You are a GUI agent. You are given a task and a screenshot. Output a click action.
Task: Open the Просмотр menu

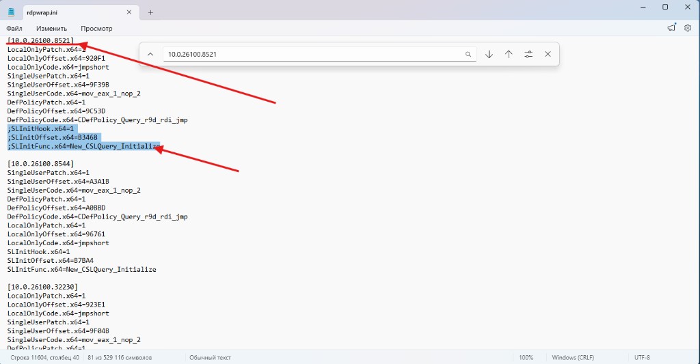[96, 29]
